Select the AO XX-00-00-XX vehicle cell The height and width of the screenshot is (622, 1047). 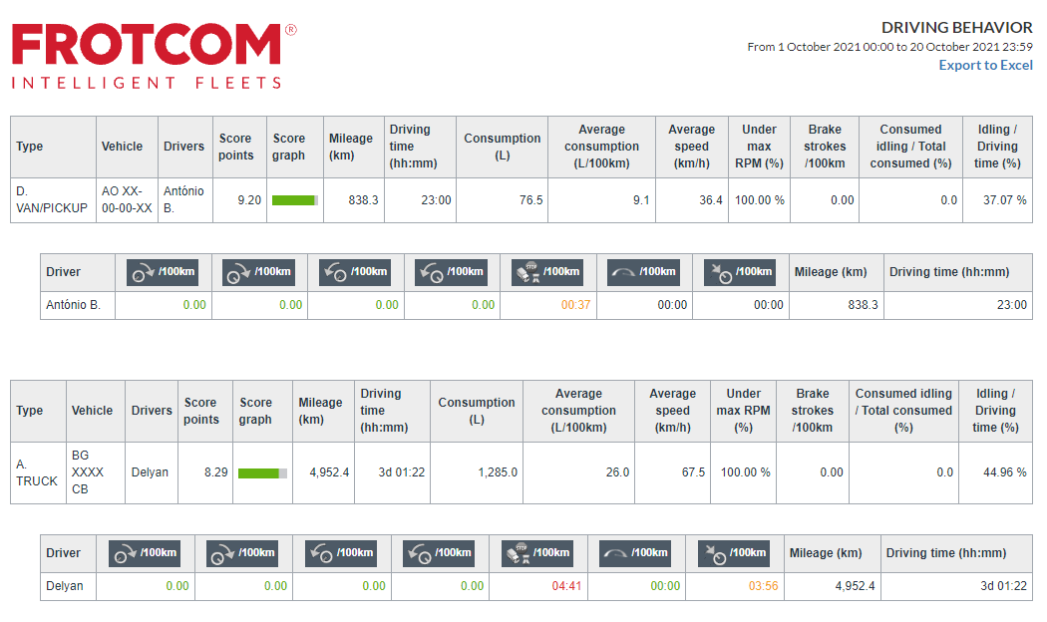(x=127, y=199)
